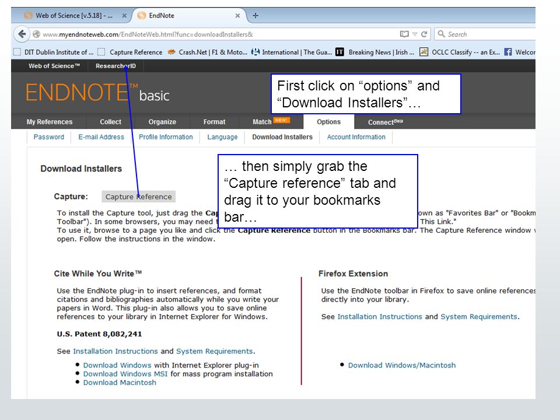Select the EndNote browser tab

point(190,16)
